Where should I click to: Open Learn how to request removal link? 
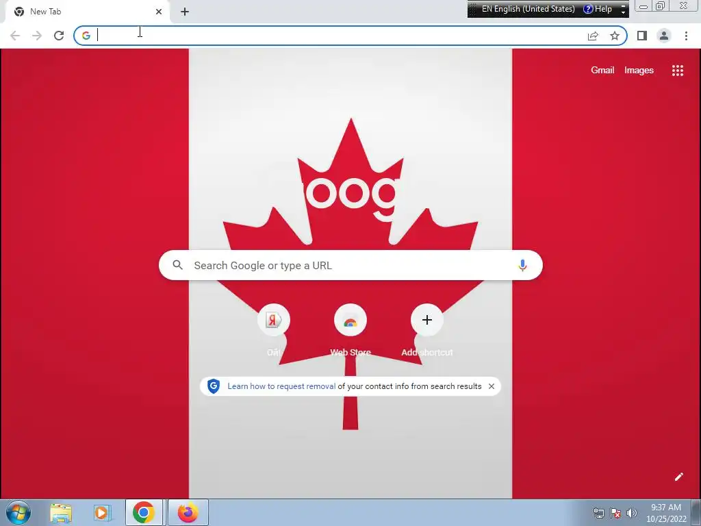(x=281, y=386)
